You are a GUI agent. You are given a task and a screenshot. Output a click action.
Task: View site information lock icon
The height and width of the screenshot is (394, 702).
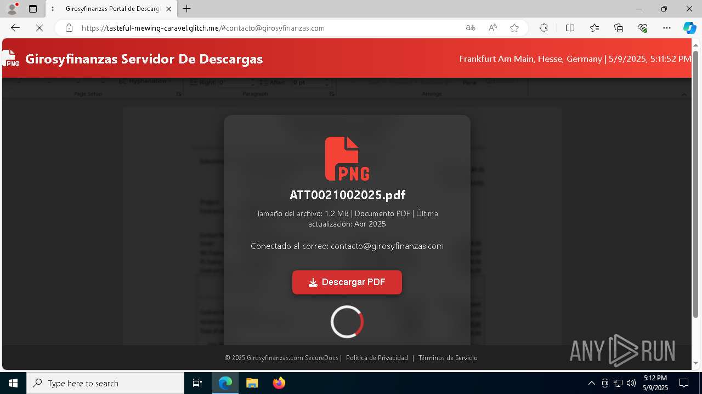tap(69, 28)
